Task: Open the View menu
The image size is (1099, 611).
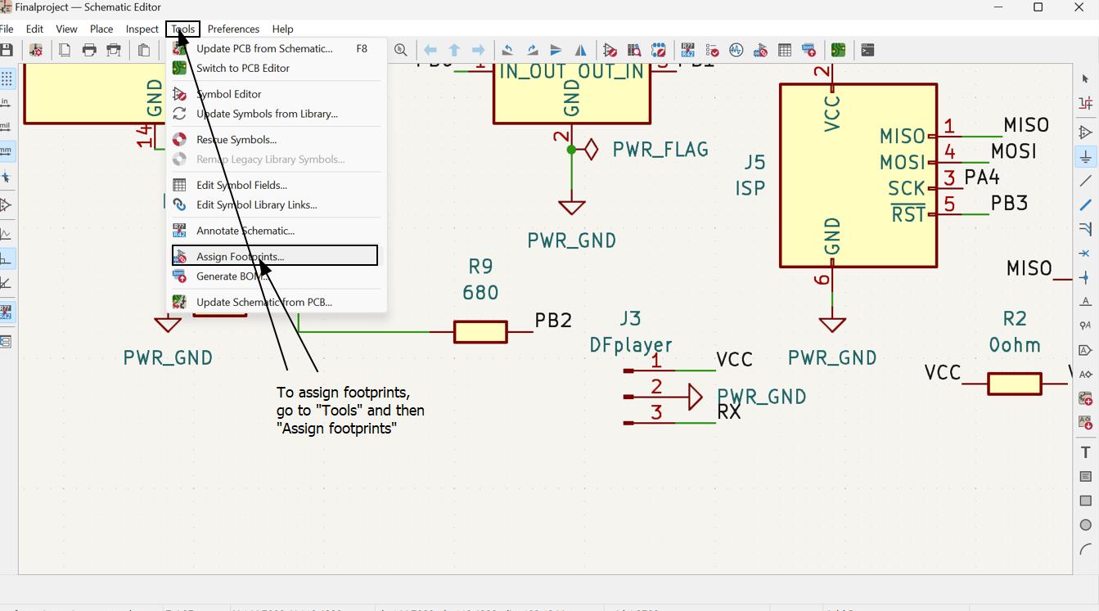Action: (x=66, y=29)
